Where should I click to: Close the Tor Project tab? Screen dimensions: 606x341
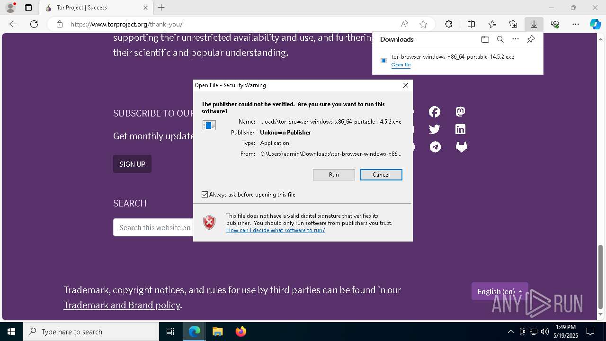(x=145, y=8)
